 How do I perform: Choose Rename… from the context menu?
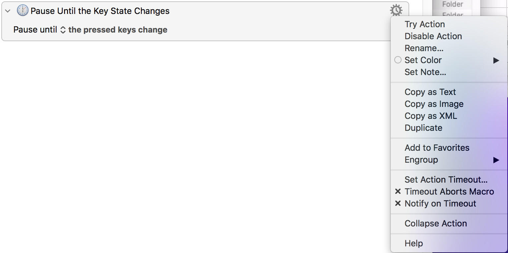pyautogui.click(x=449, y=48)
